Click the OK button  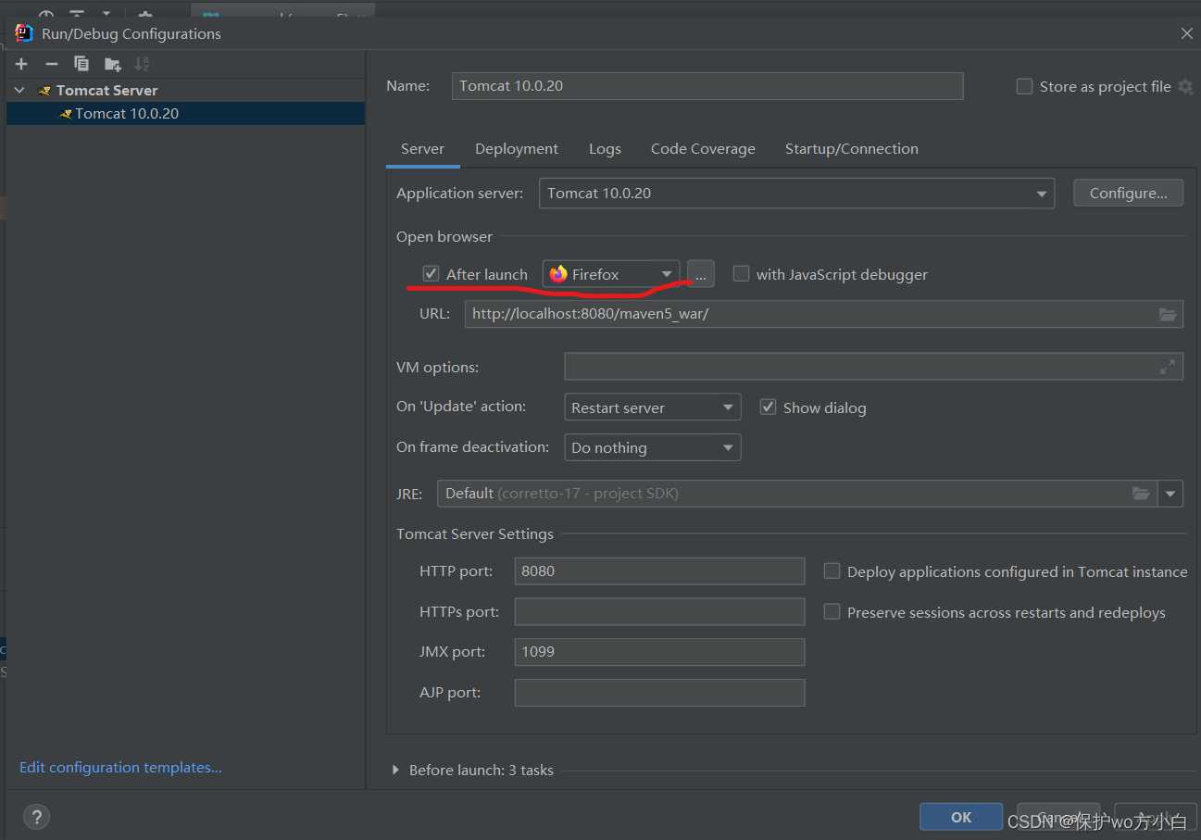(x=961, y=817)
